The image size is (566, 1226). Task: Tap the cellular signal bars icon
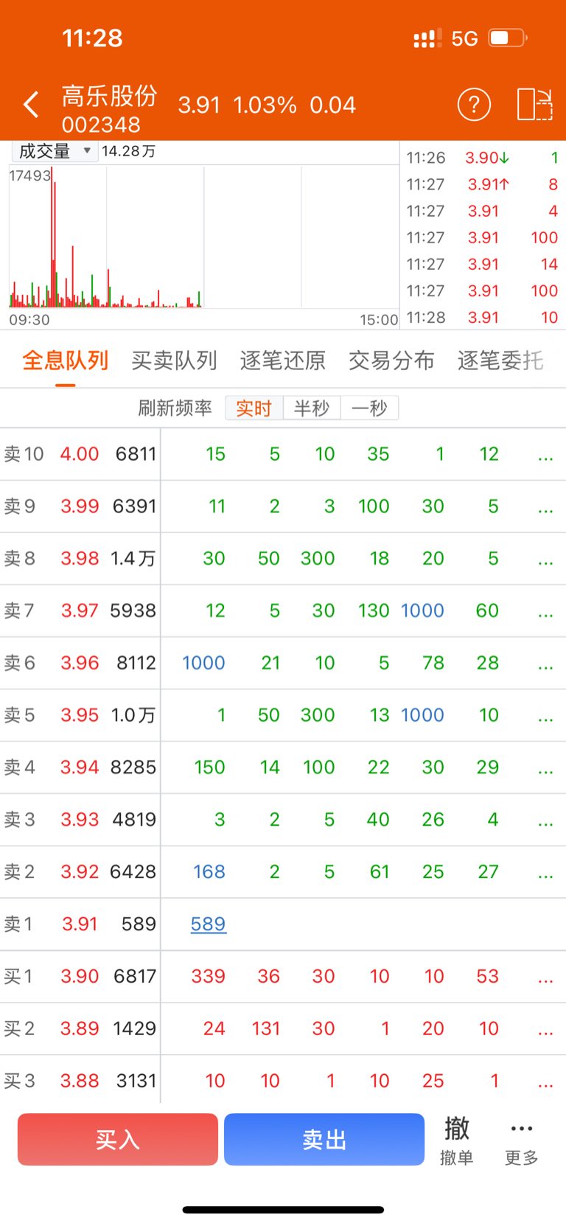click(x=427, y=38)
